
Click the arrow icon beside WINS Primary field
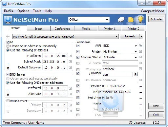click(71, 105)
